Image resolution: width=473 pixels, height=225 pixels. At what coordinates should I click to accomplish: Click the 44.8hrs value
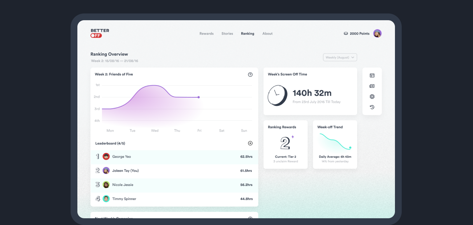246,199
